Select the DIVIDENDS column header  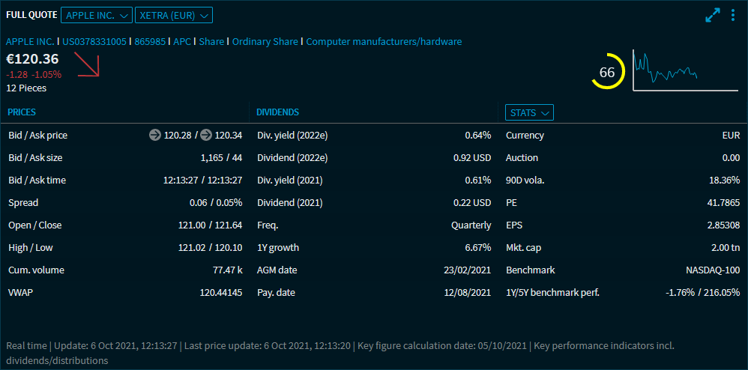[x=277, y=112]
